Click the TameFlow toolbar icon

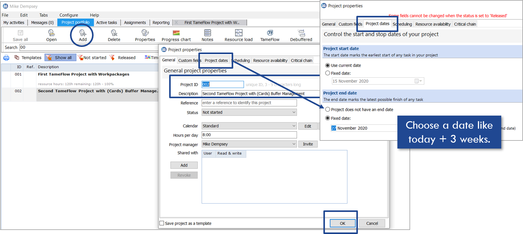click(270, 35)
